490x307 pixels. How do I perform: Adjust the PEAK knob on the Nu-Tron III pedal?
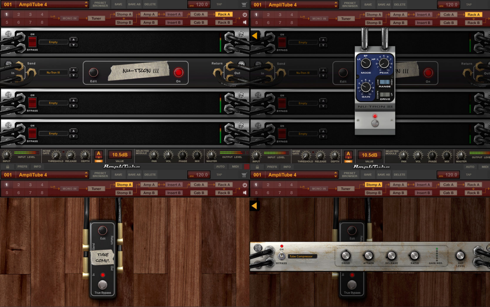[x=384, y=63]
